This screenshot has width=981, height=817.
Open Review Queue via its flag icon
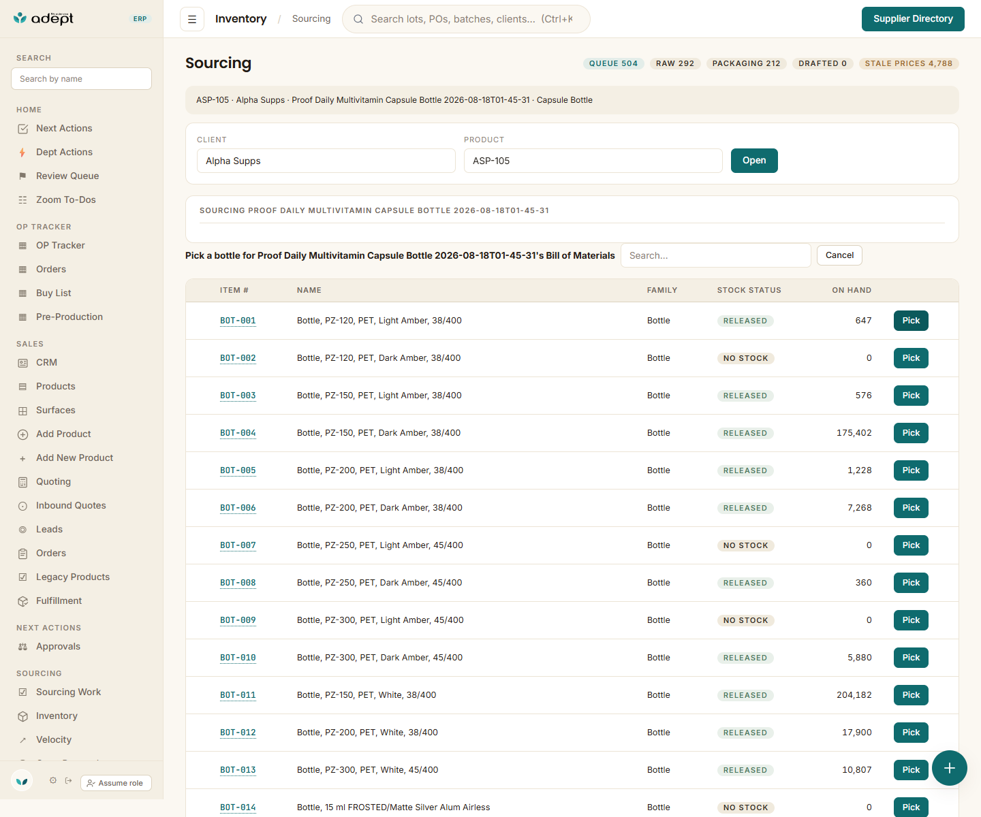[22, 176]
